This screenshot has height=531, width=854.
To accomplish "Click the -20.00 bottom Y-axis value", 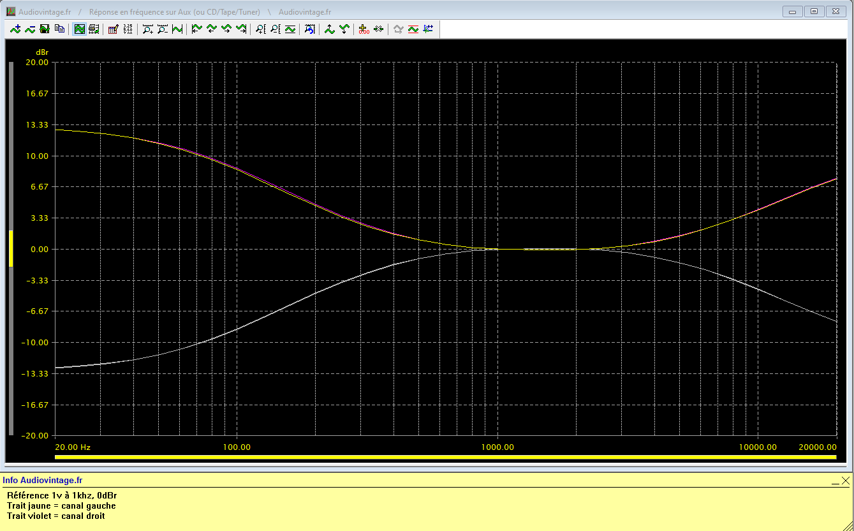I will point(35,436).
